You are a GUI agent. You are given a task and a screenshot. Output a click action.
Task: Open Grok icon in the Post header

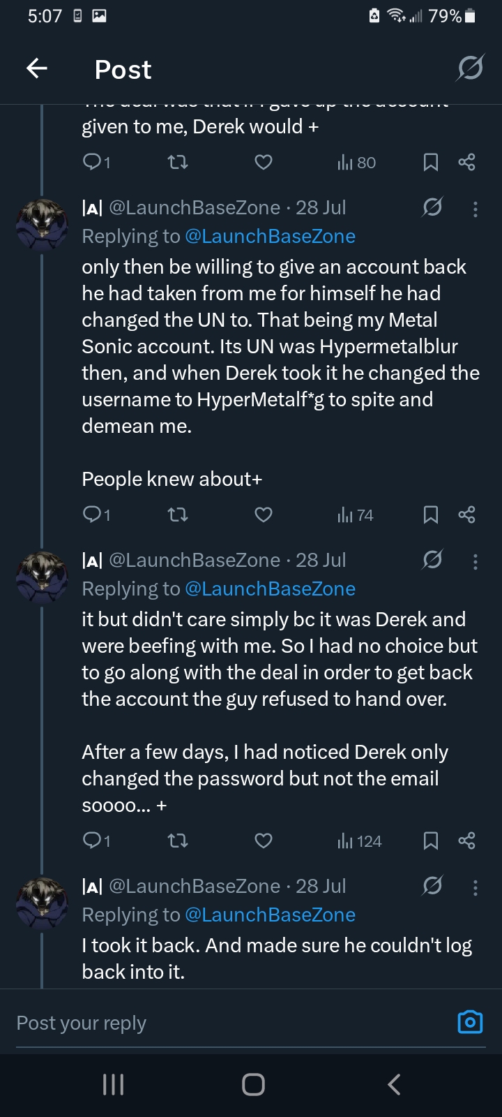(470, 68)
